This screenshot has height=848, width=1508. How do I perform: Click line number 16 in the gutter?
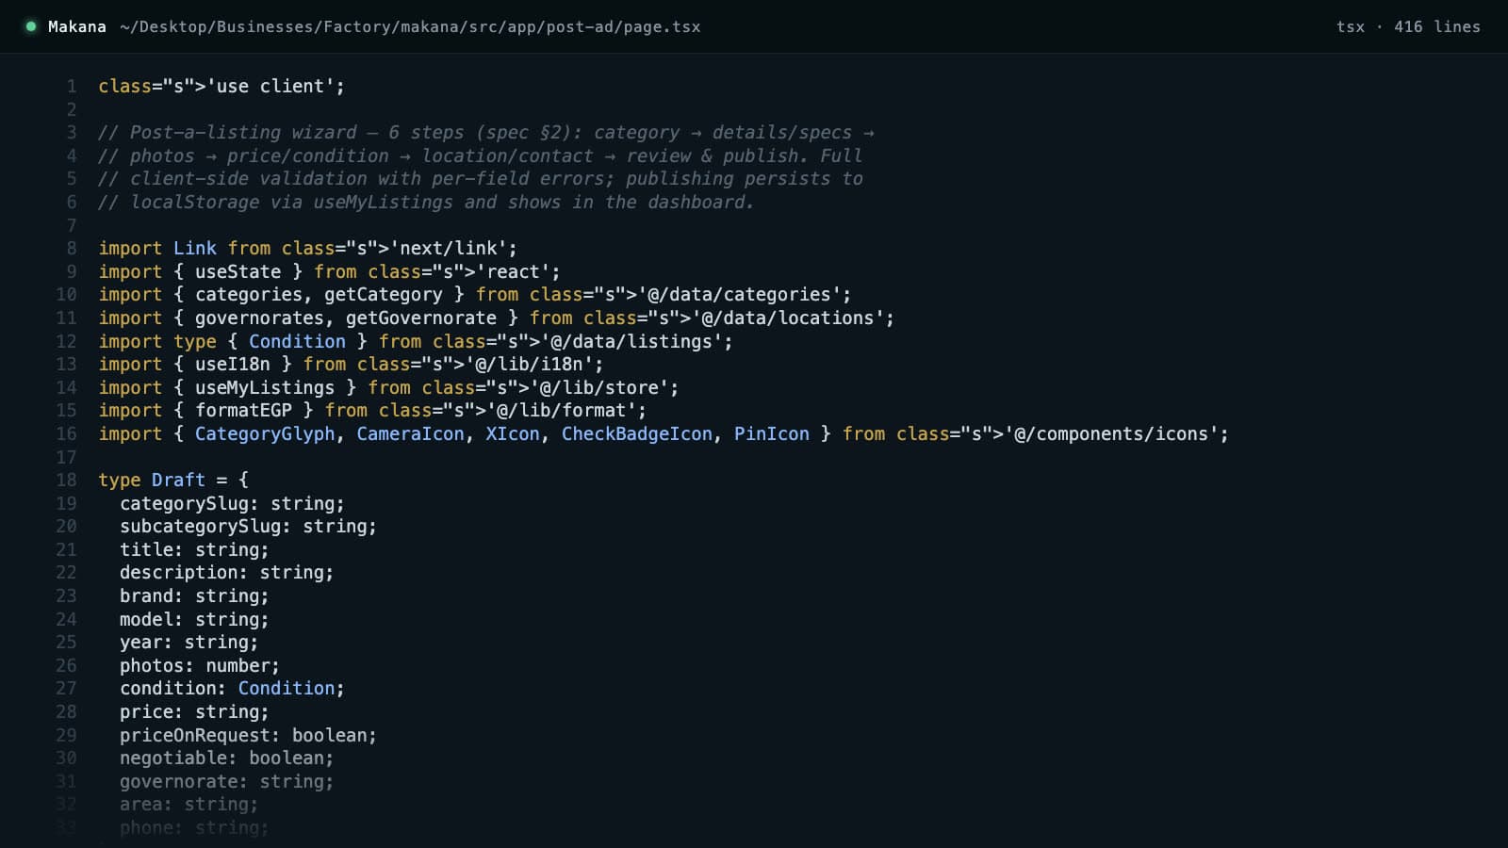tap(66, 433)
